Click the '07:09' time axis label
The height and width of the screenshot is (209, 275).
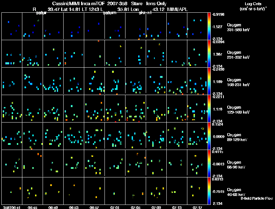pyautogui.click(x=156, y=207)
